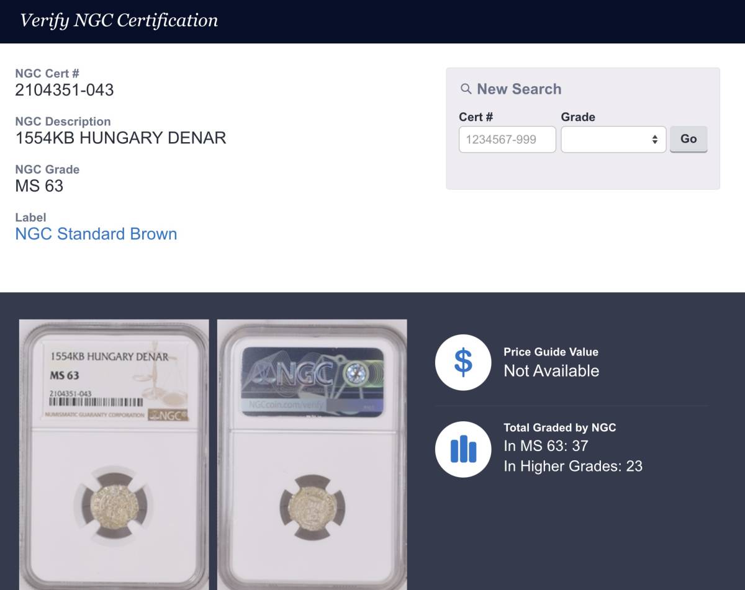745x590 pixels.
Task: Click the New Search heading text
Action: (519, 89)
